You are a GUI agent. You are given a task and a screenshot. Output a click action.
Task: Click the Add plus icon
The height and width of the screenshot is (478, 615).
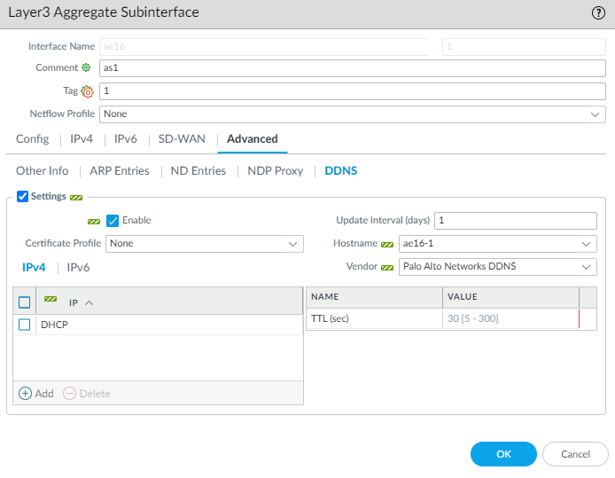25,393
